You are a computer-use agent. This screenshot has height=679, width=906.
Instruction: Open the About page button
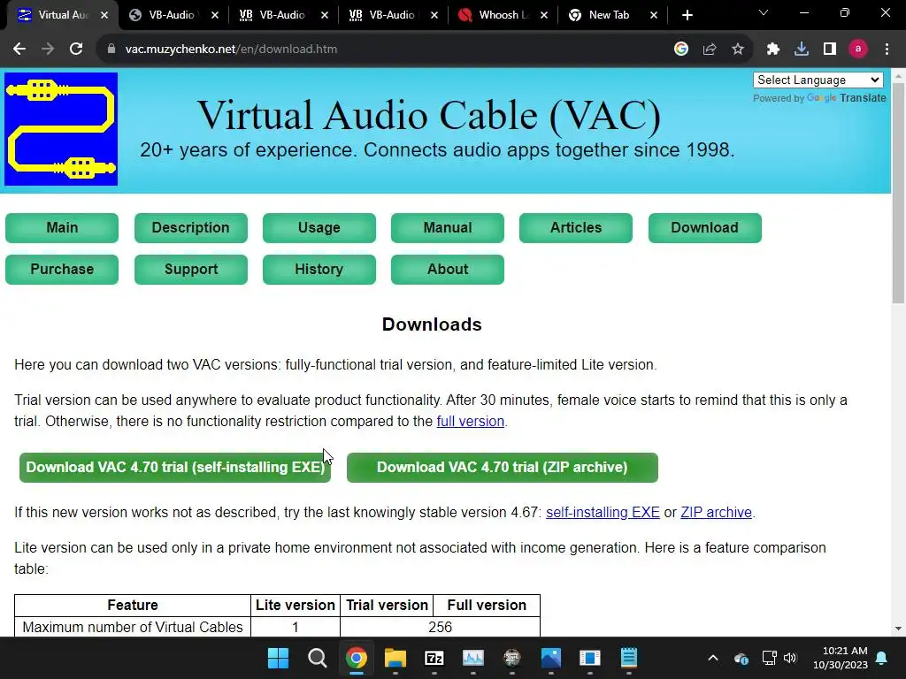[x=447, y=269]
